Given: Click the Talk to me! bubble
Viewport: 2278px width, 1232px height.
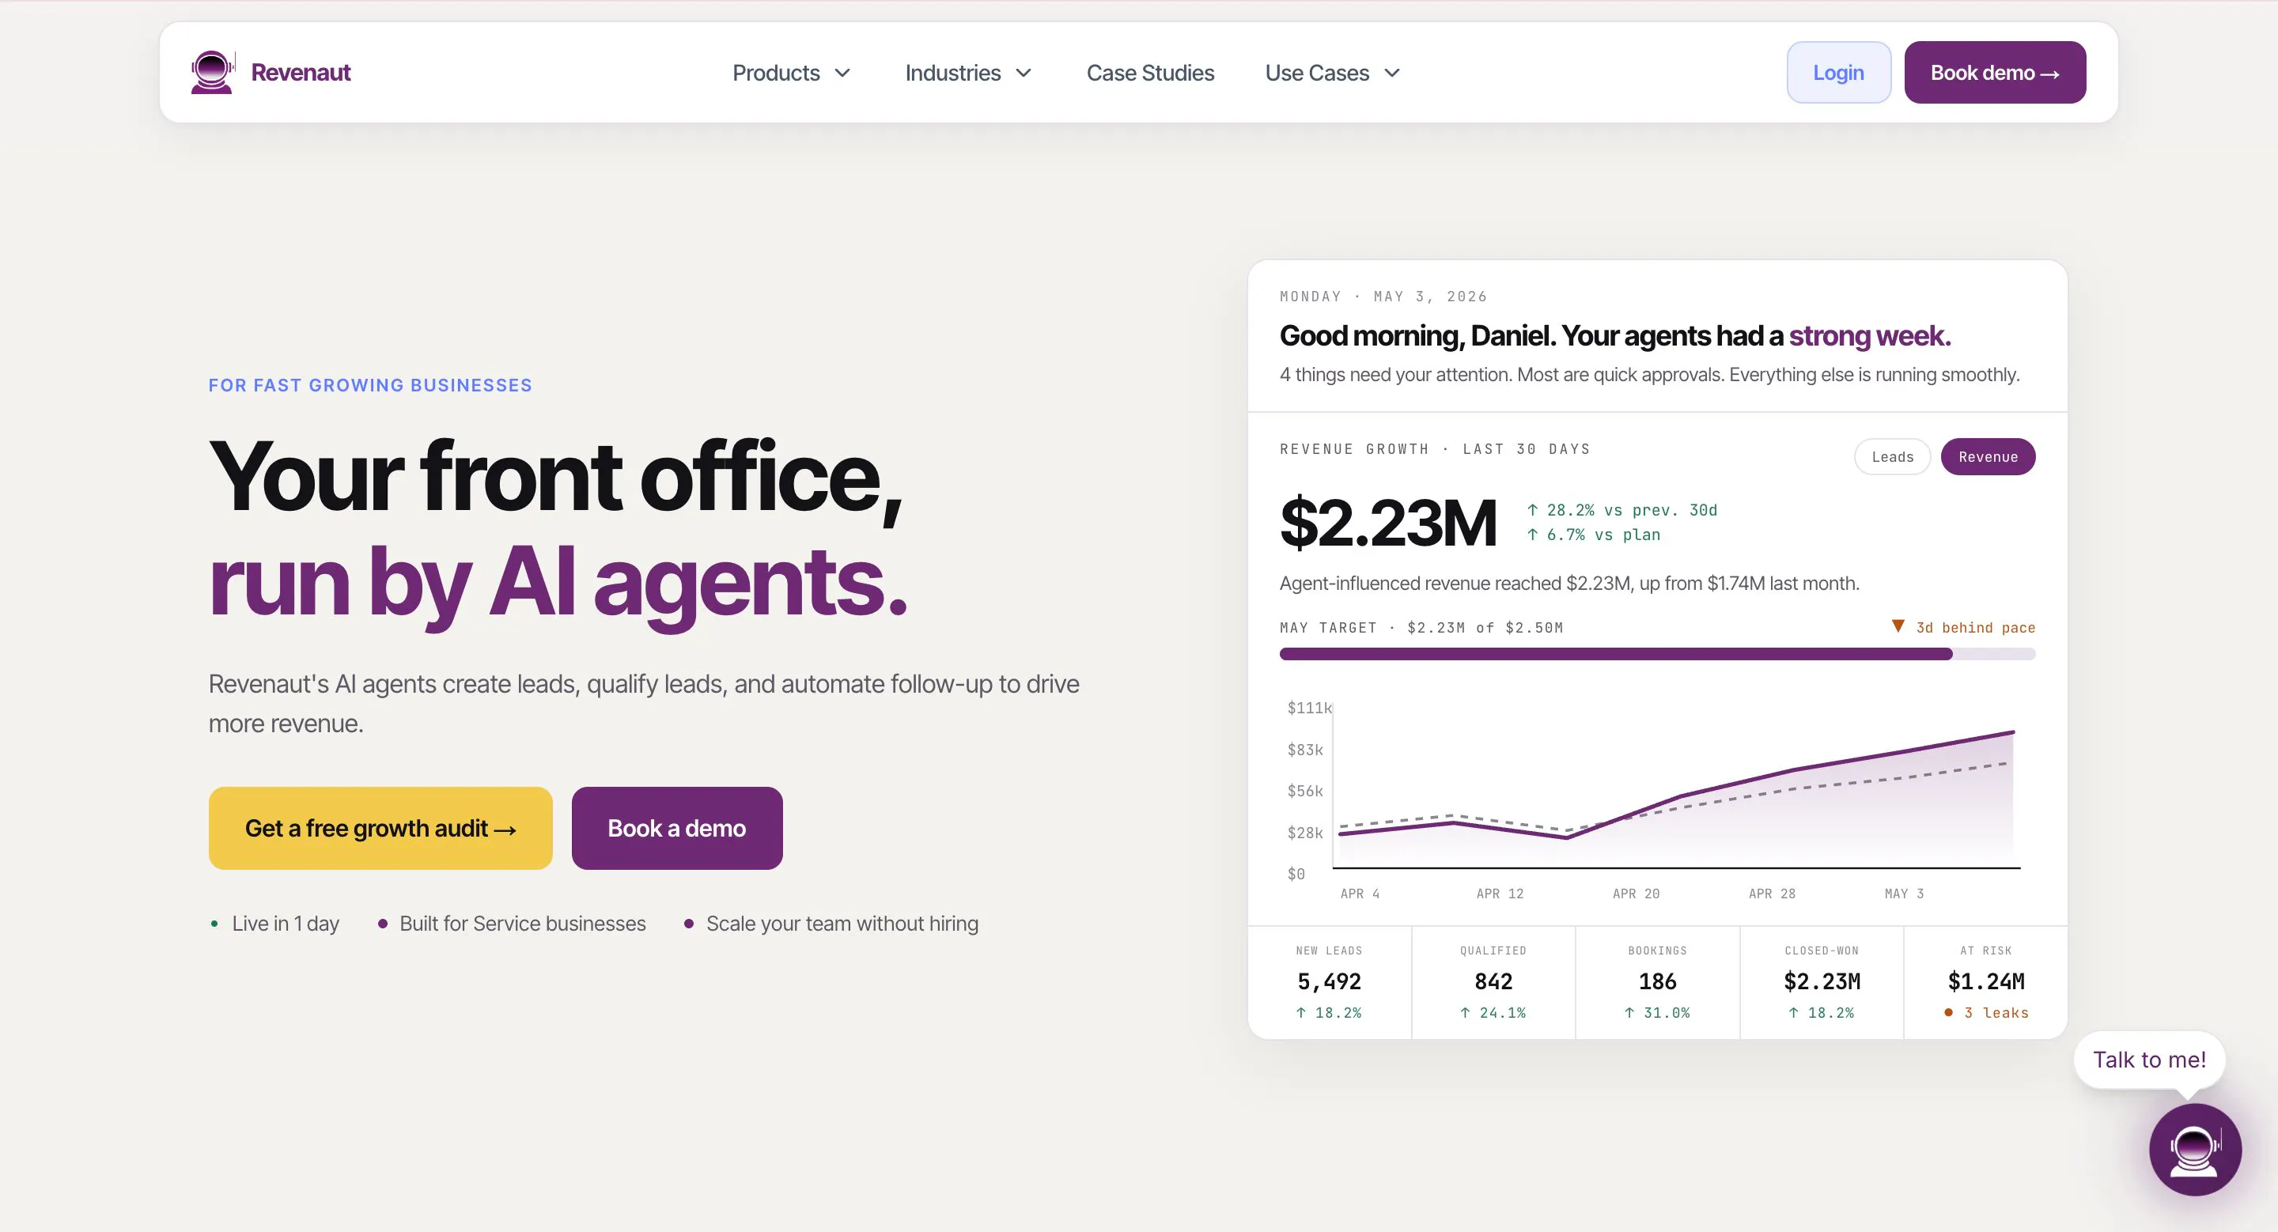Looking at the screenshot, I should [2149, 1060].
